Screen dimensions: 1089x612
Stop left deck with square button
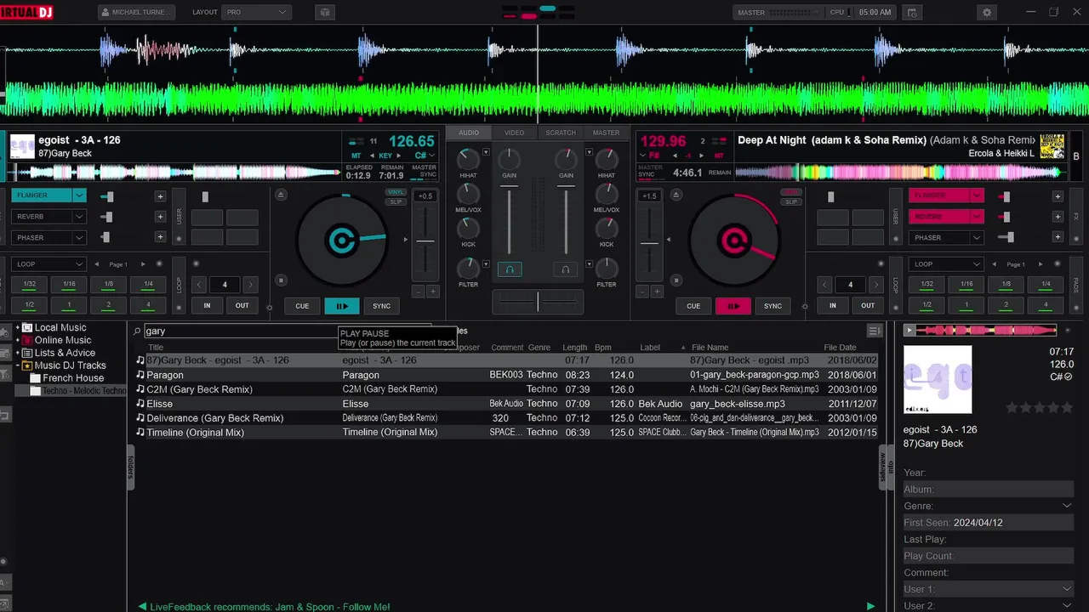pyautogui.click(x=282, y=279)
